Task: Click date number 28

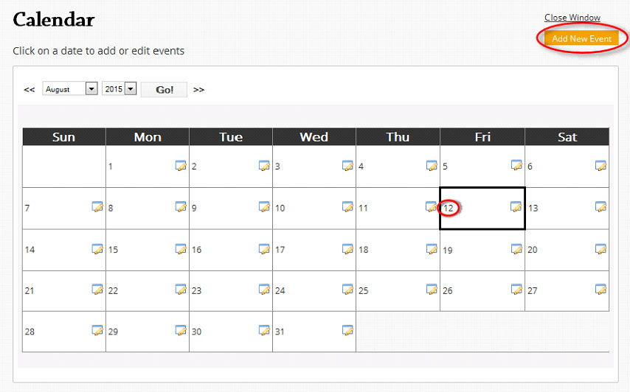Action: click(30, 332)
